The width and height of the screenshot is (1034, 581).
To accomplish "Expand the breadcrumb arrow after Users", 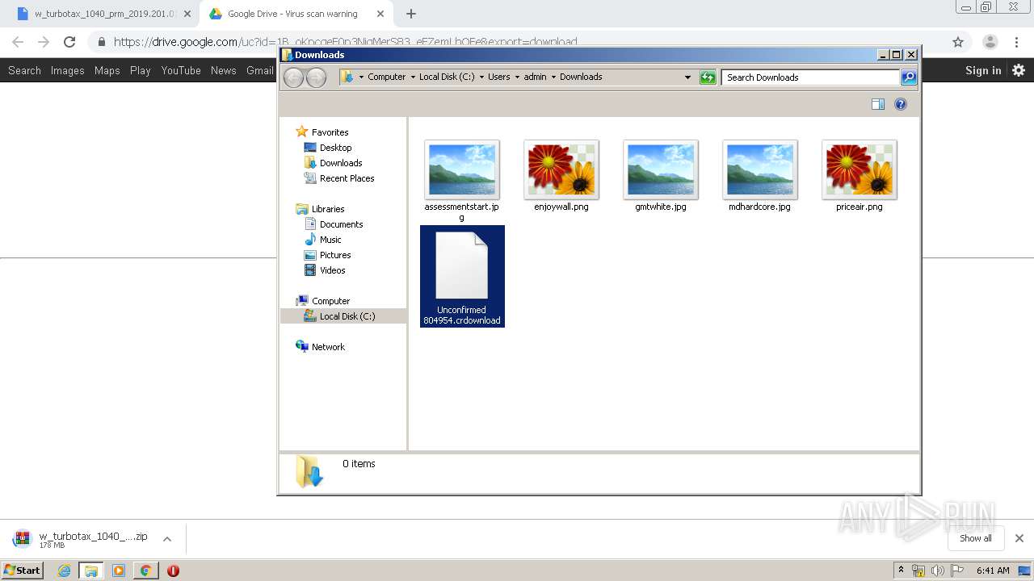I will click(x=517, y=77).
